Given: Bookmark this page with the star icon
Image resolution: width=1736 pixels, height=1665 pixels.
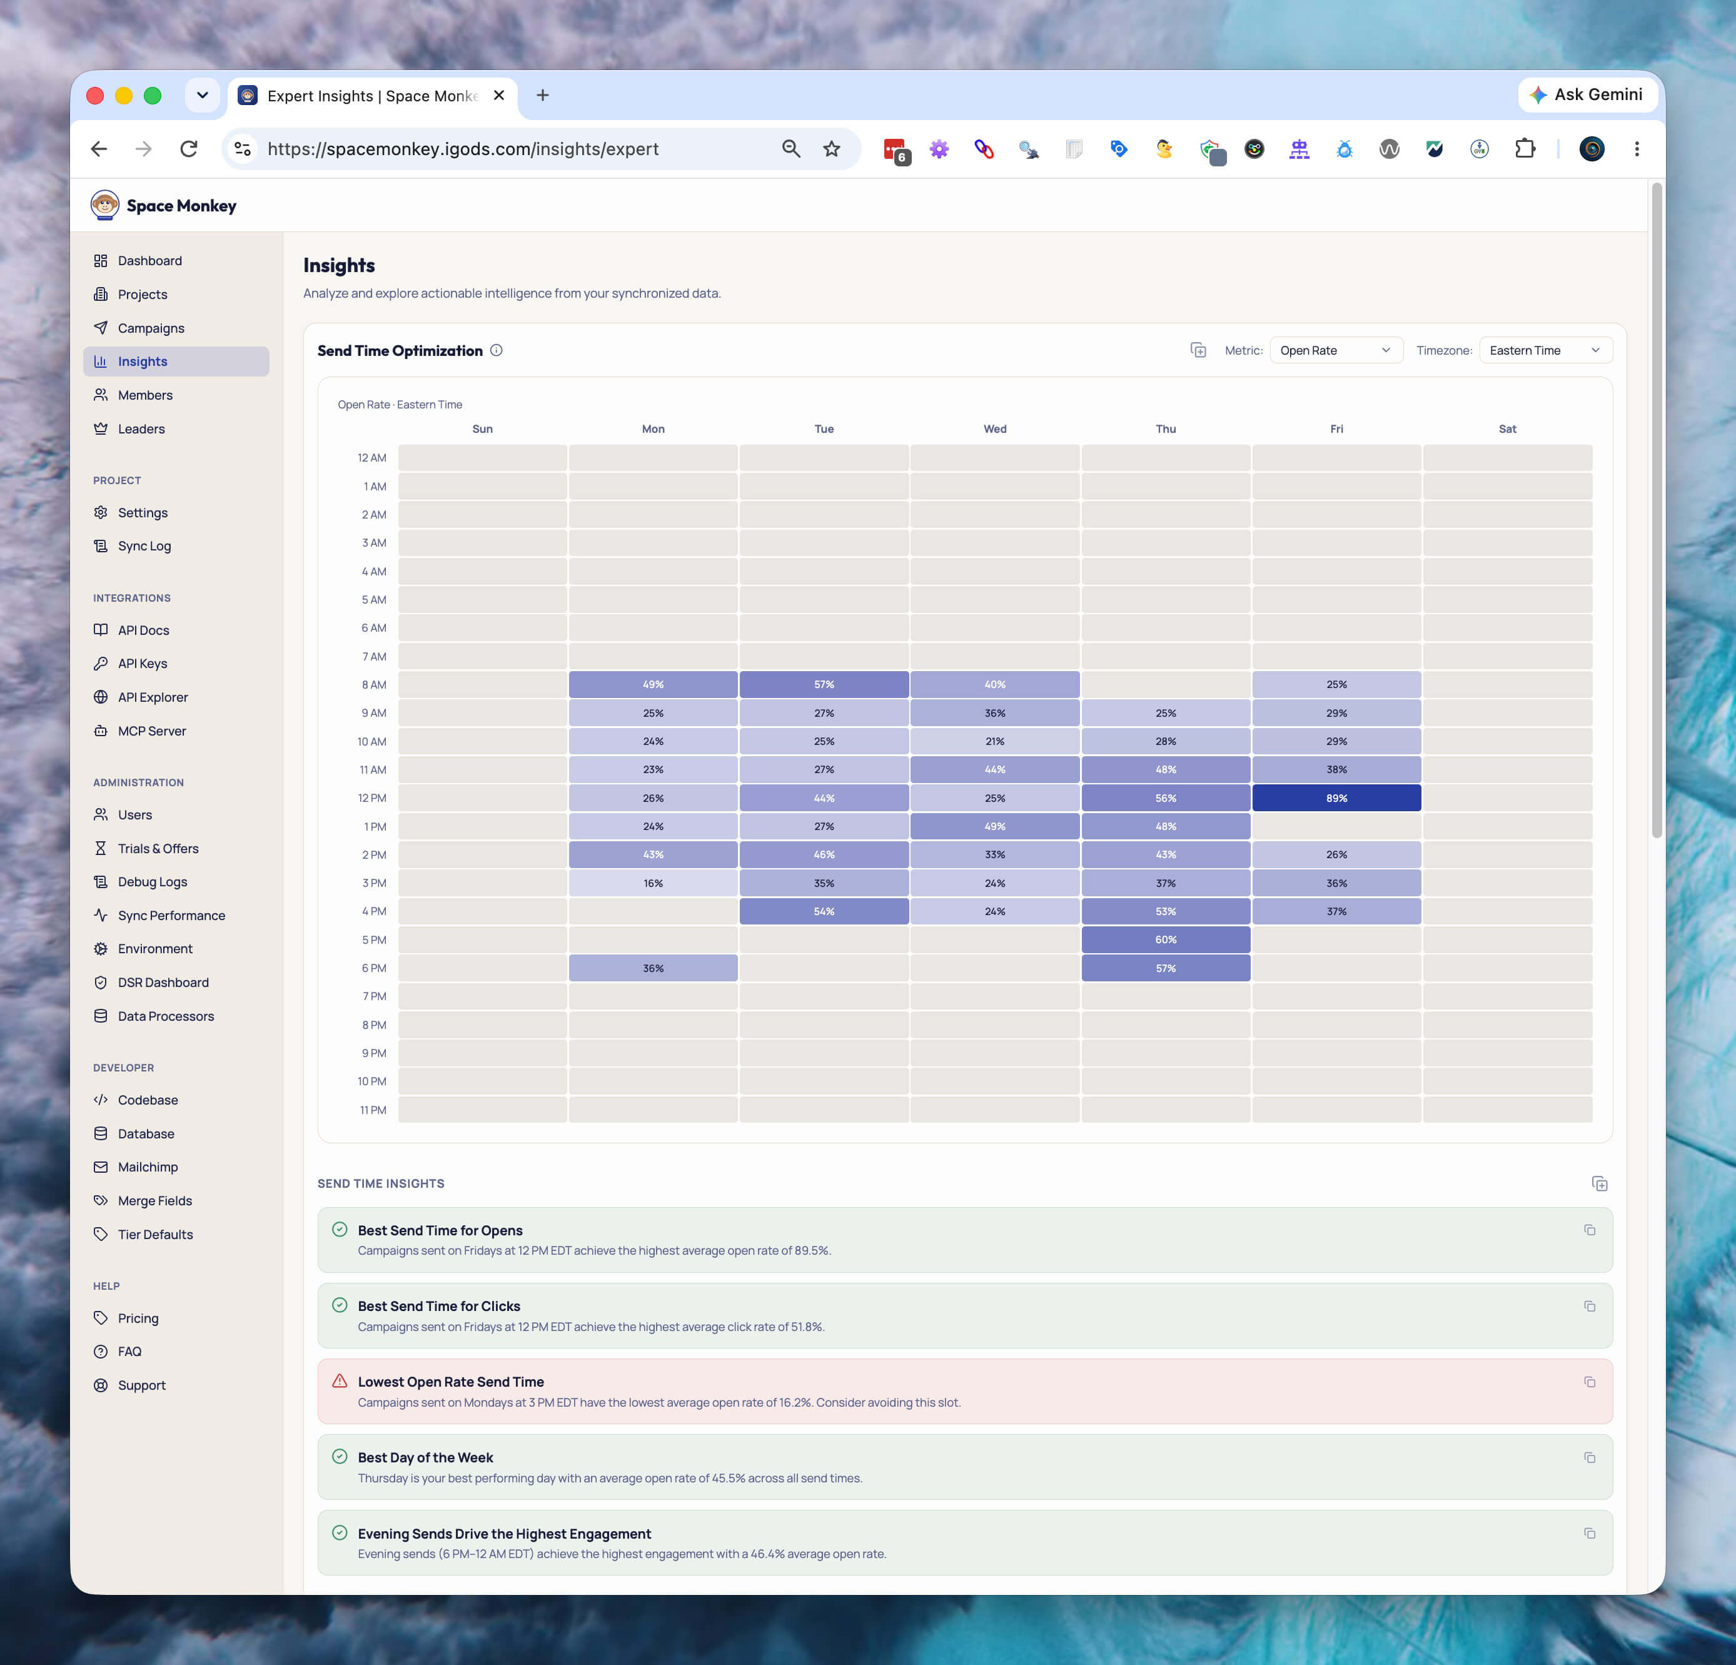Looking at the screenshot, I should click(831, 149).
